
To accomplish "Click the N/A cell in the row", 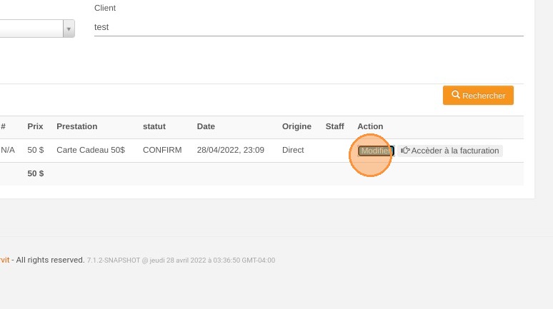I will [8, 150].
